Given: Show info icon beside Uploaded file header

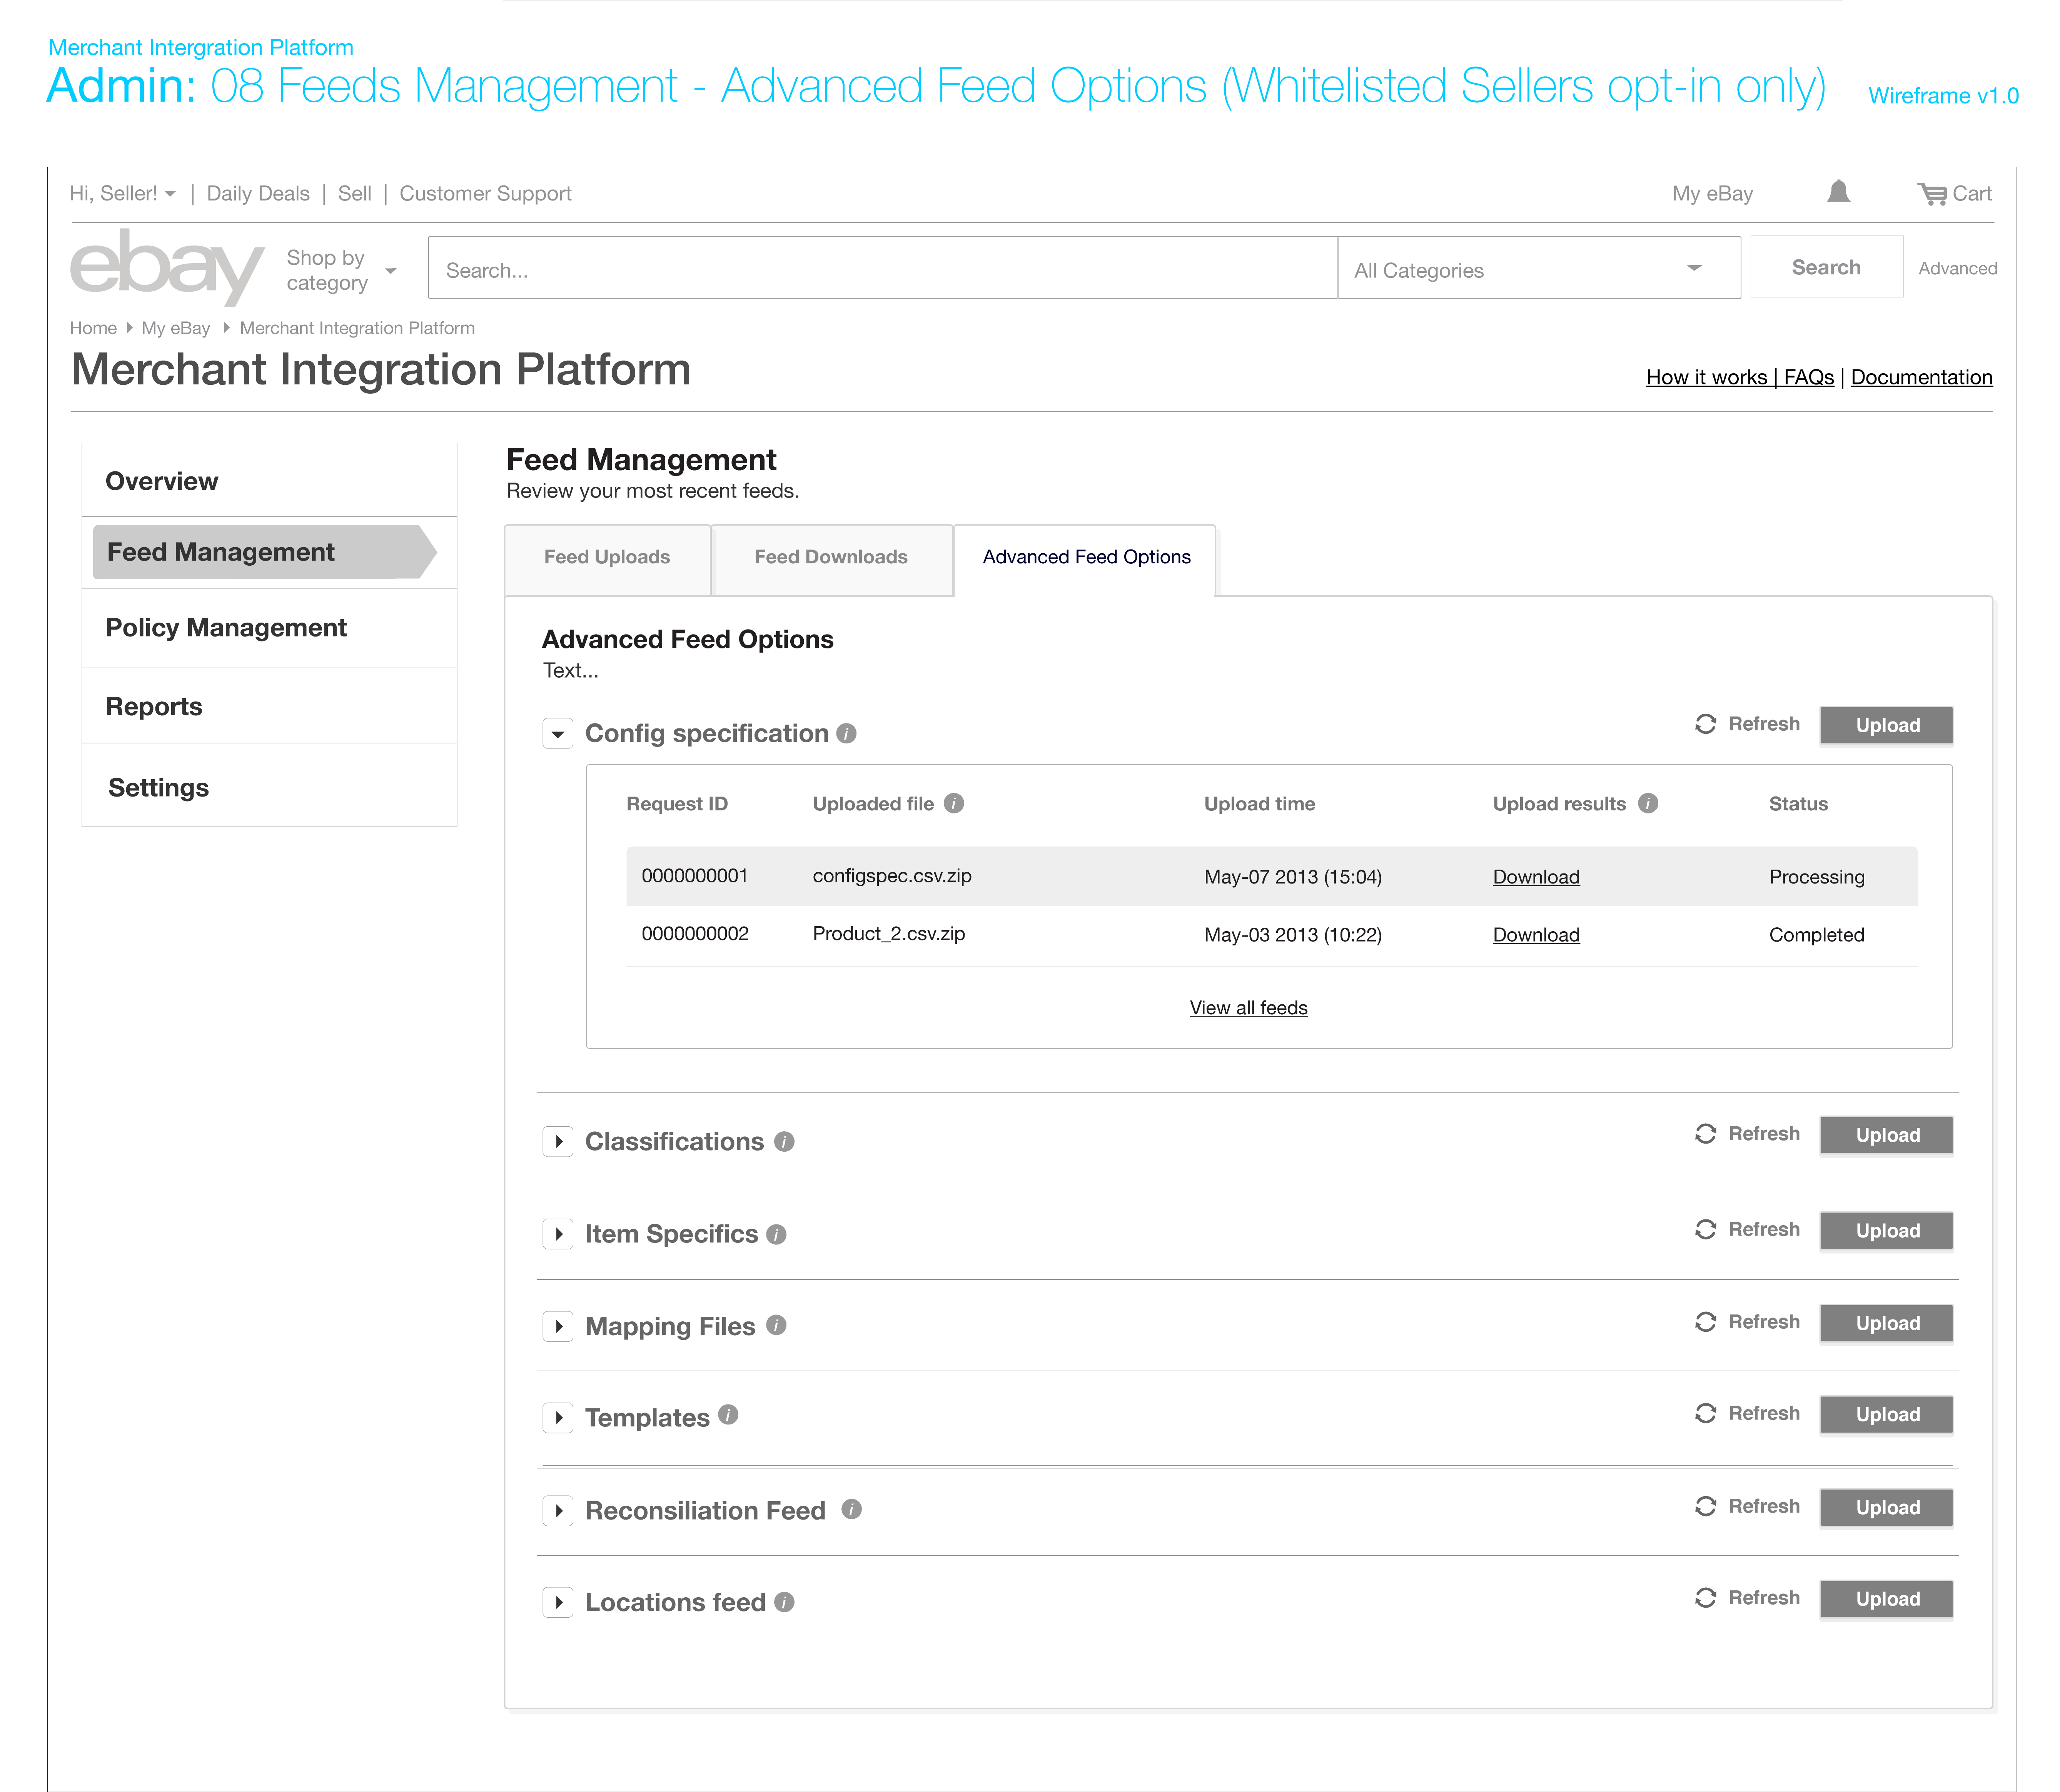Looking at the screenshot, I should point(954,803).
